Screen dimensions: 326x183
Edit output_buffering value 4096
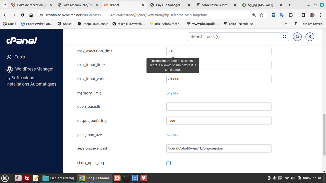click(x=219, y=121)
